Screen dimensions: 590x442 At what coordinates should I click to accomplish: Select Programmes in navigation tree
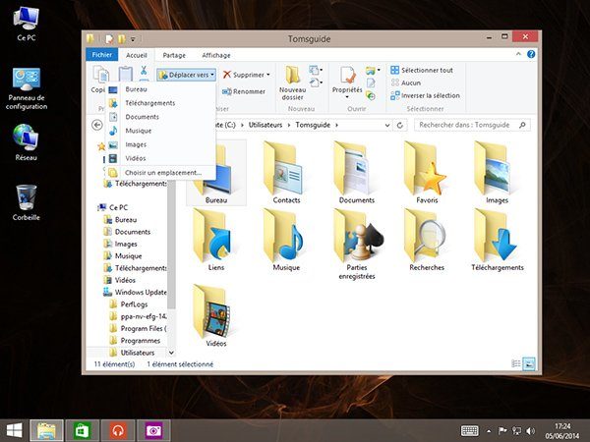pos(136,341)
